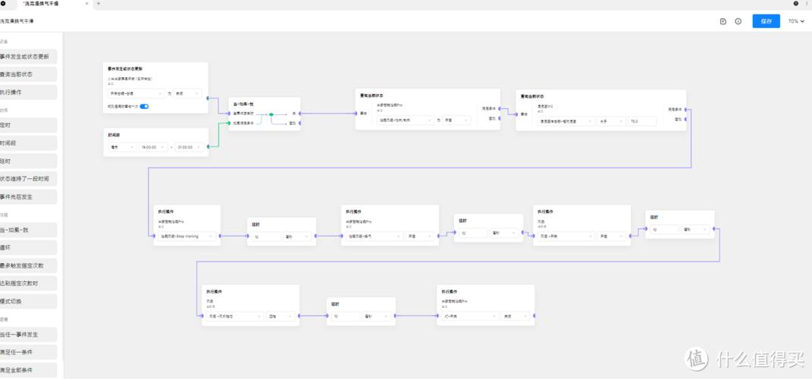Click the 就 output port of 当-如果-就 node
Screen dimensions: 812x379
point(300,113)
